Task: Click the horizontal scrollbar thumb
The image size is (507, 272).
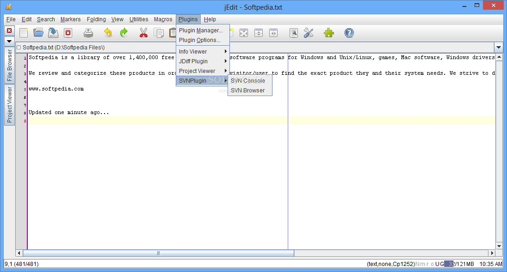Action: tap(158, 253)
